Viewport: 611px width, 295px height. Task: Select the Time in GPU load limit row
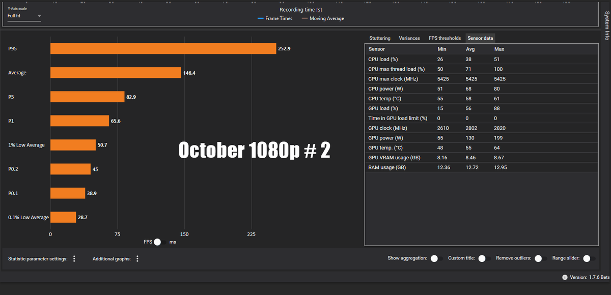[x=481, y=118]
